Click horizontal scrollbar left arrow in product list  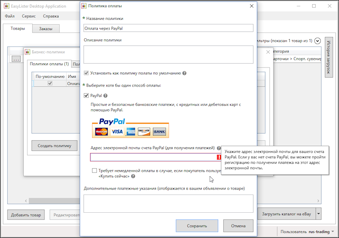[26, 201]
